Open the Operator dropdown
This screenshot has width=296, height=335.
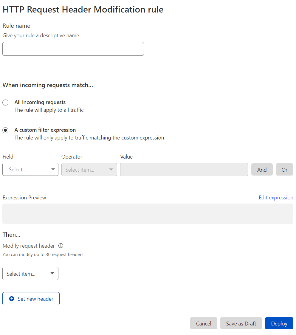89,169
